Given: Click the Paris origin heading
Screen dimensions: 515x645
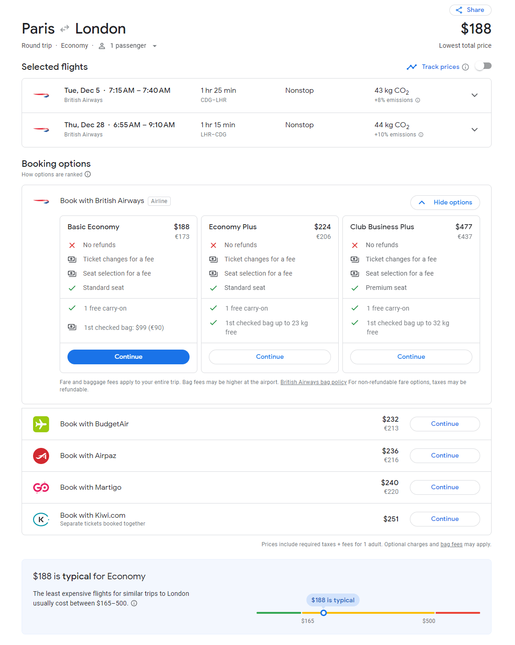Looking at the screenshot, I should tap(38, 28).
